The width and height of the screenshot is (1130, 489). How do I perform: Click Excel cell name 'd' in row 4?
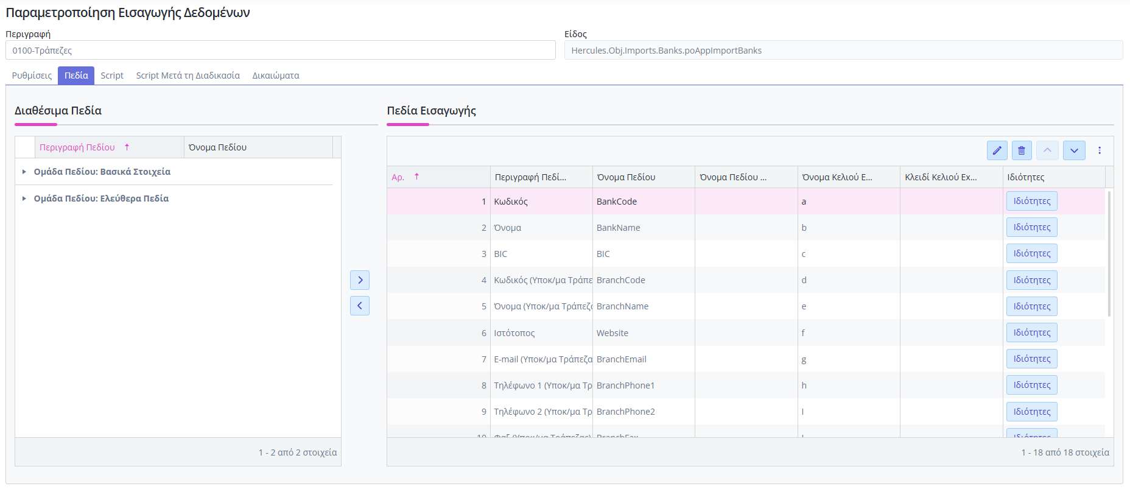pos(849,280)
